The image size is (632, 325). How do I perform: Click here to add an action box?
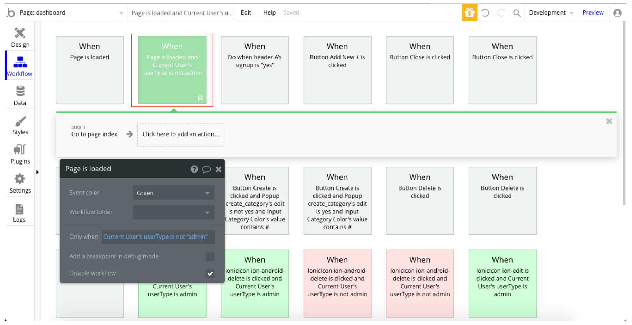point(181,134)
